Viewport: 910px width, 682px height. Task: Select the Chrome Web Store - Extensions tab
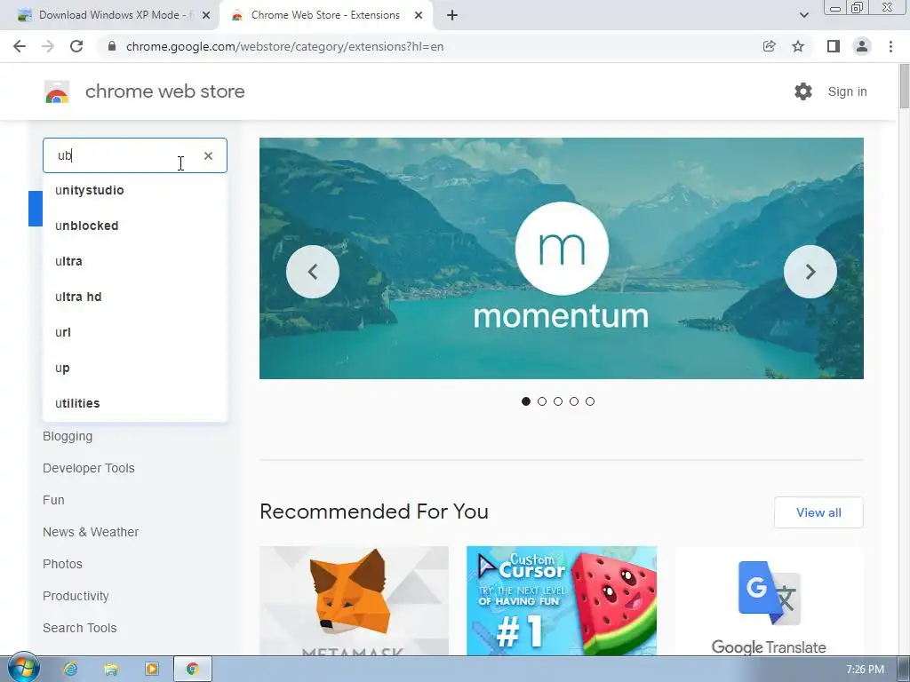[326, 15]
